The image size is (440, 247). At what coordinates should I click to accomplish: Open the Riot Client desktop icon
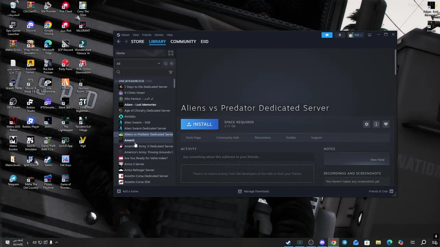point(65,8)
